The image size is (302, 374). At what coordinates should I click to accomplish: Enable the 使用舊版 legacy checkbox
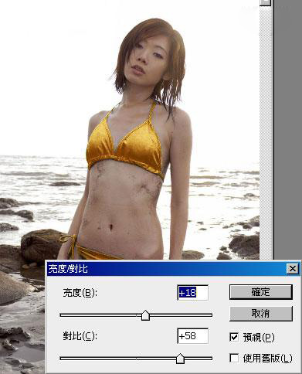click(x=234, y=358)
